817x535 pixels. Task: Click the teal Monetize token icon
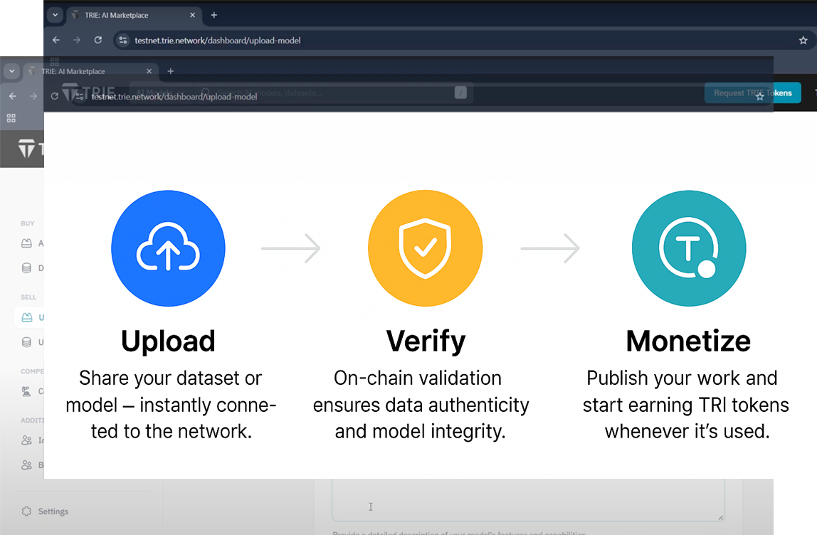point(688,249)
